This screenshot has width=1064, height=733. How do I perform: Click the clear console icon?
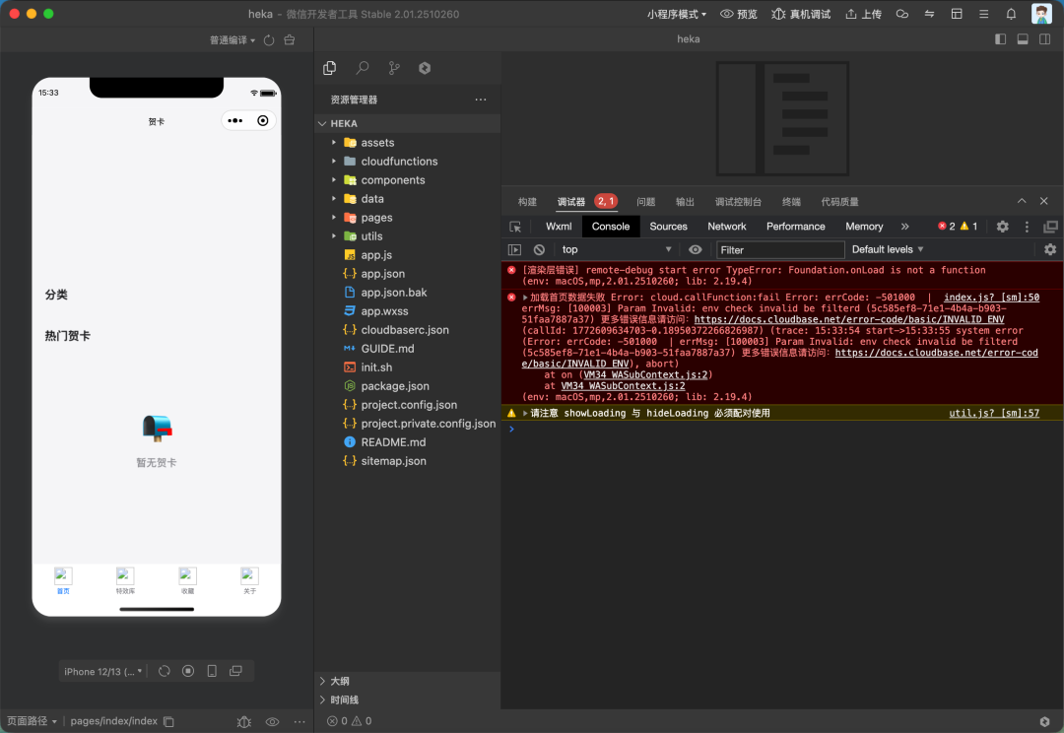tap(539, 249)
